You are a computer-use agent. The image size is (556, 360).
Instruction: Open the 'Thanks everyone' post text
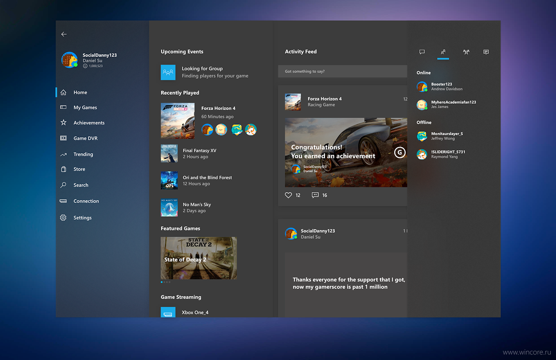[x=349, y=283]
